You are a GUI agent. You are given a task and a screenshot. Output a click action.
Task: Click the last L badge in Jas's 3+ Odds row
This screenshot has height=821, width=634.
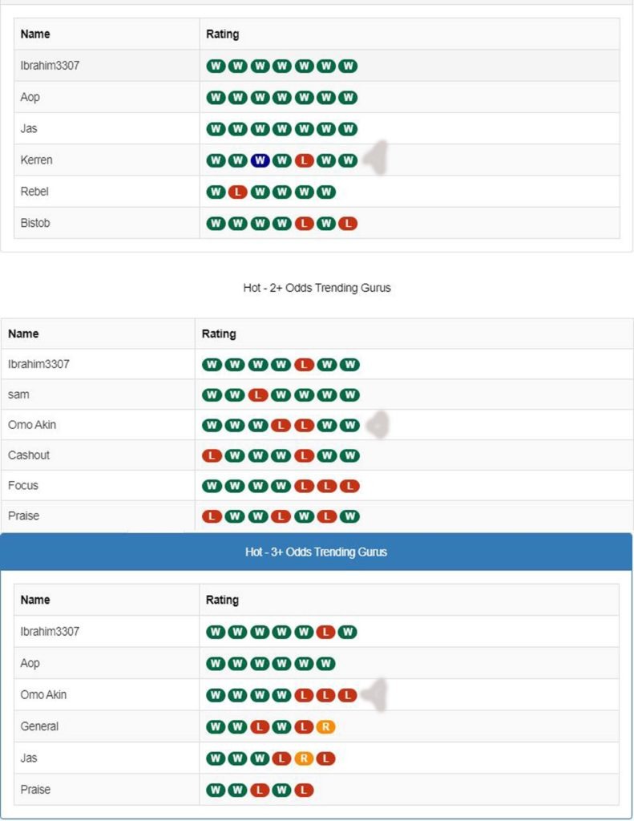coord(325,758)
